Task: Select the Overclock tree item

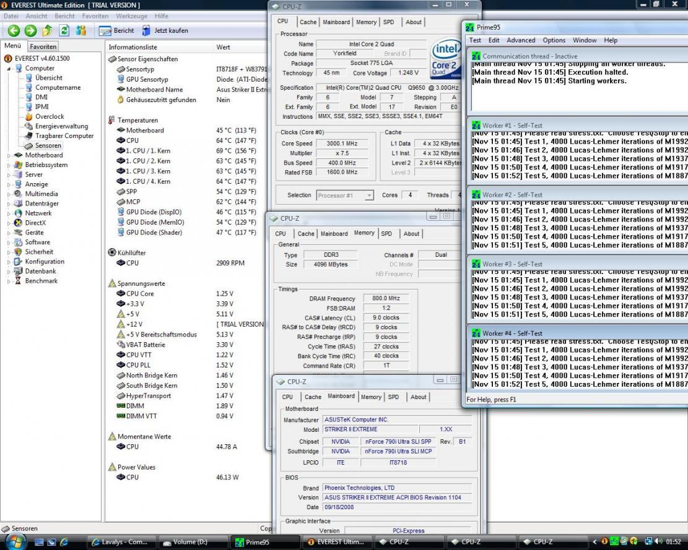Action: click(x=49, y=116)
